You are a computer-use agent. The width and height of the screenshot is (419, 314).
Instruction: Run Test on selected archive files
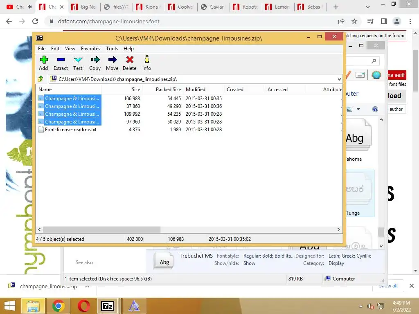tap(78, 63)
